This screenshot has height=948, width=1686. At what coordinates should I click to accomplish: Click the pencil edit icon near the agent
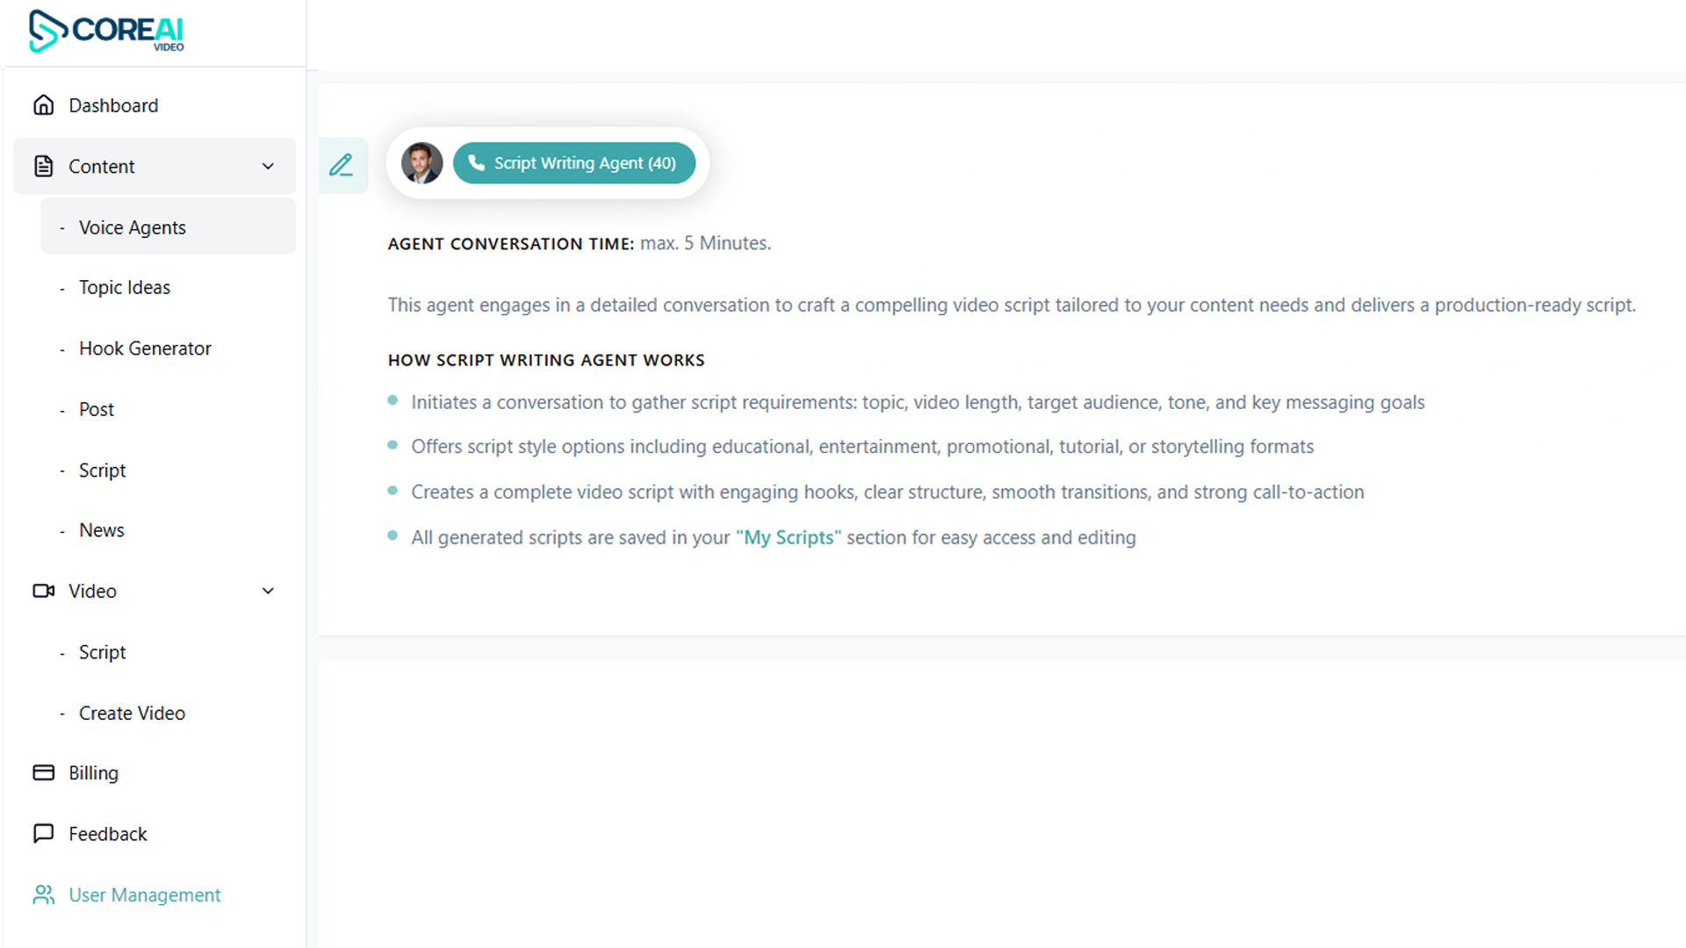[x=342, y=164]
